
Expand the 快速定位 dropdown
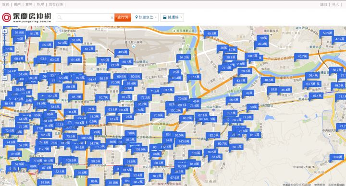coord(145,17)
